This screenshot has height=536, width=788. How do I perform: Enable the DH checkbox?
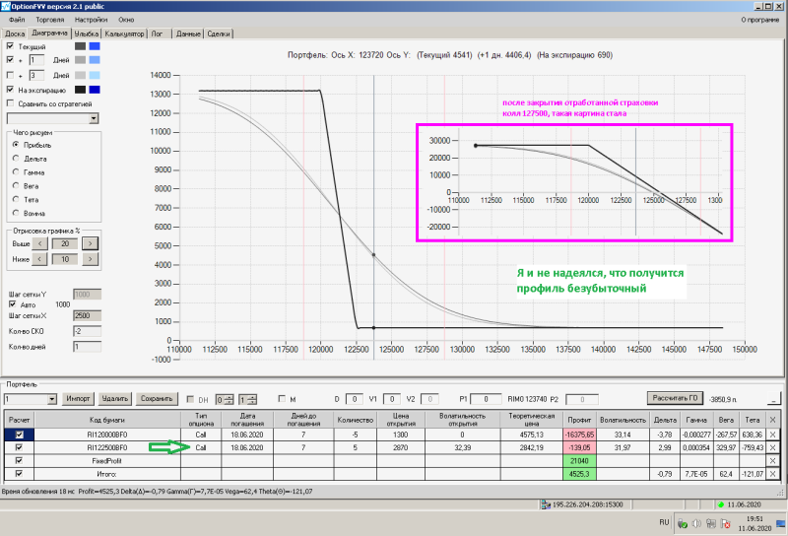click(x=190, y=399)
